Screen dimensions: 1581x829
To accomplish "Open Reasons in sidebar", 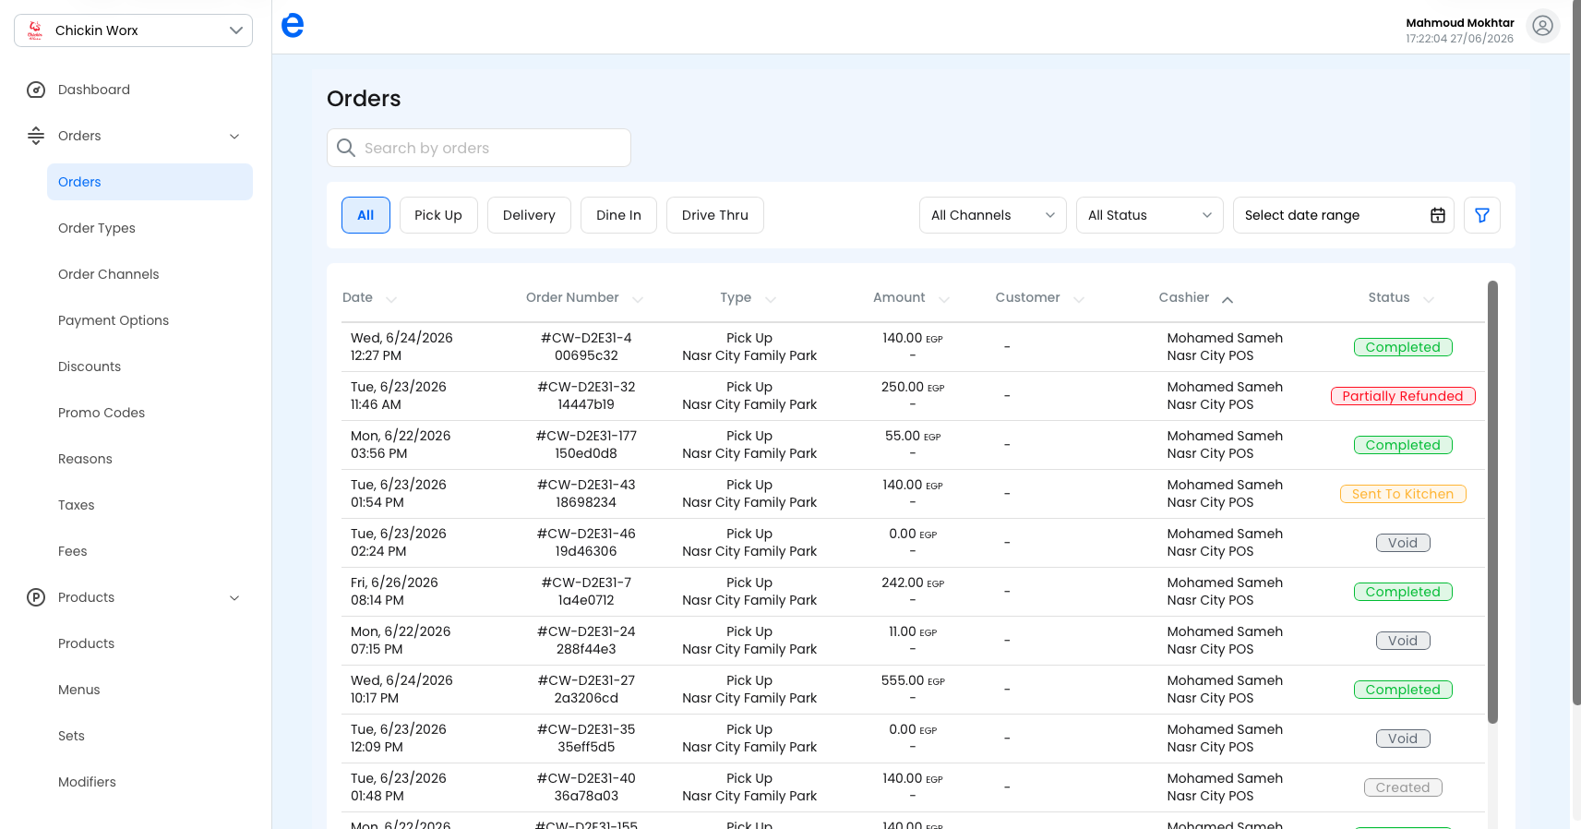I will [85, 459].
